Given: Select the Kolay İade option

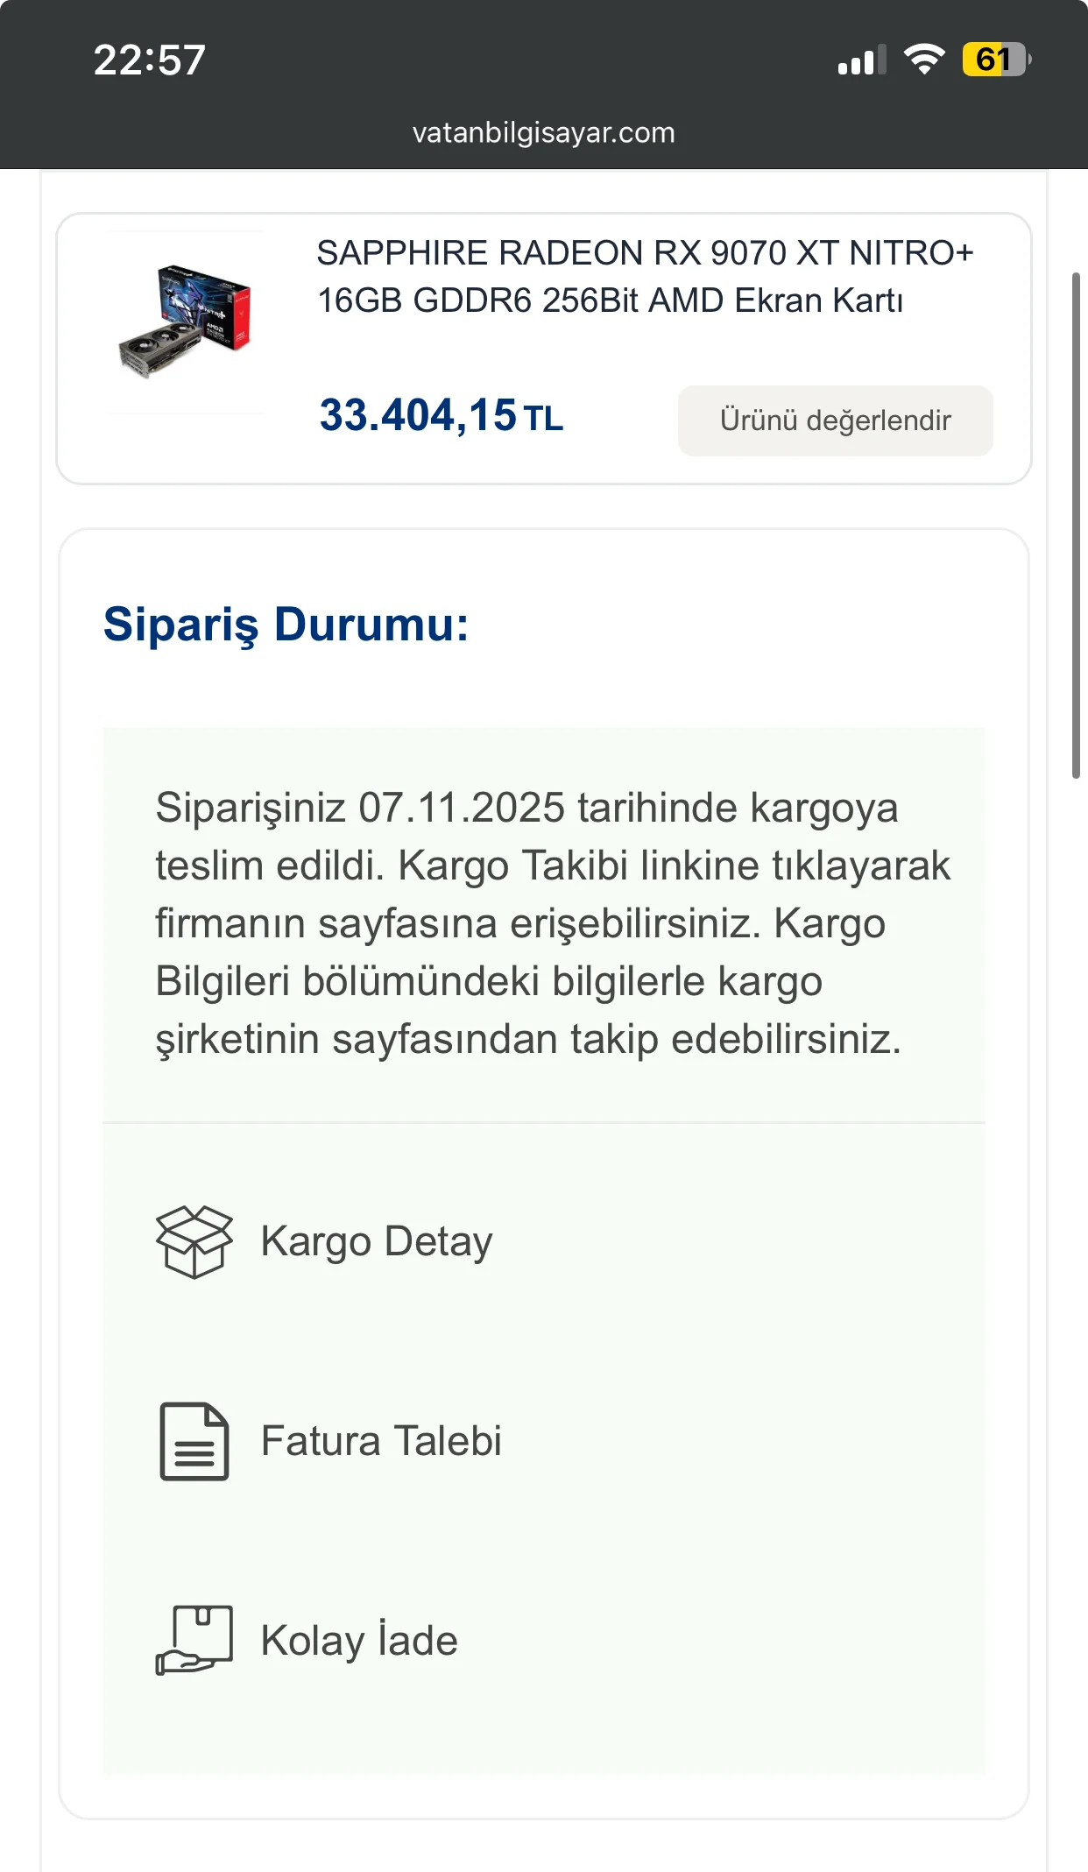Looking at the screenshot, I should click(x=359, y=1641).
